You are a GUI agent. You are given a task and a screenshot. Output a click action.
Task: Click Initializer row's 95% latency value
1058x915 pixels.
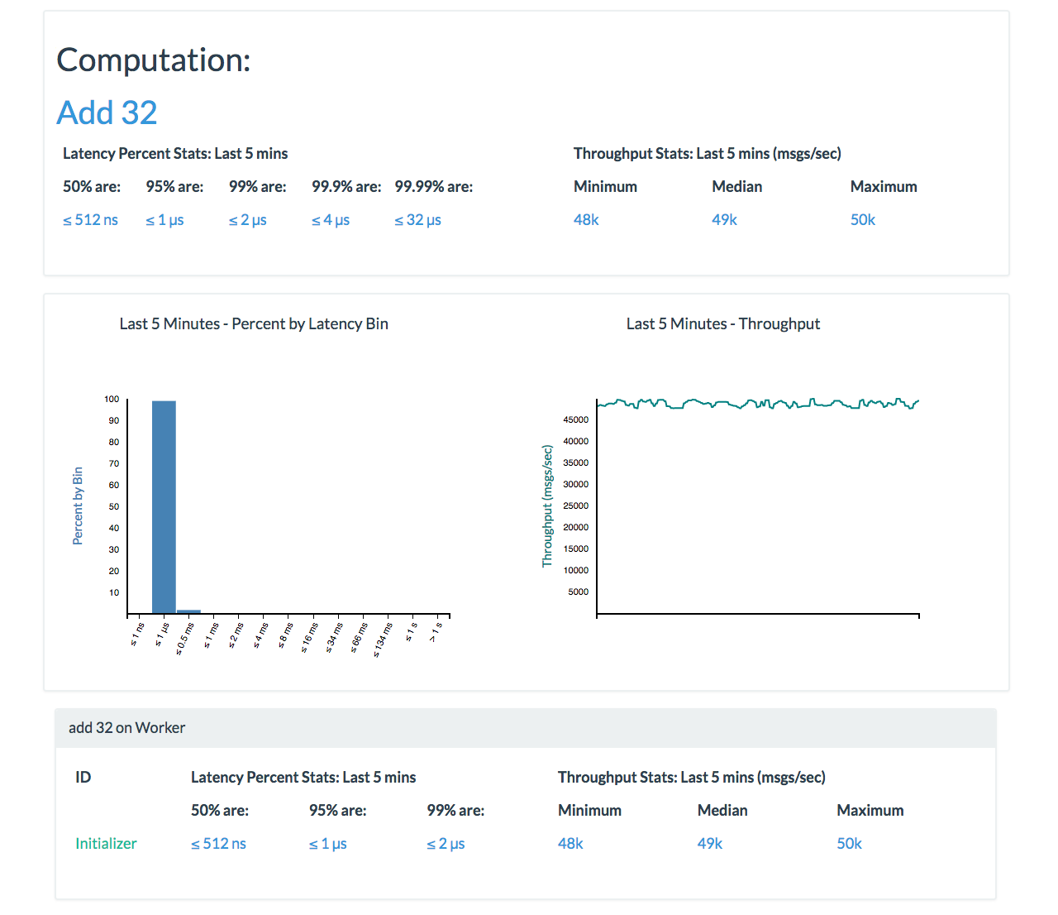coord(327,844)
